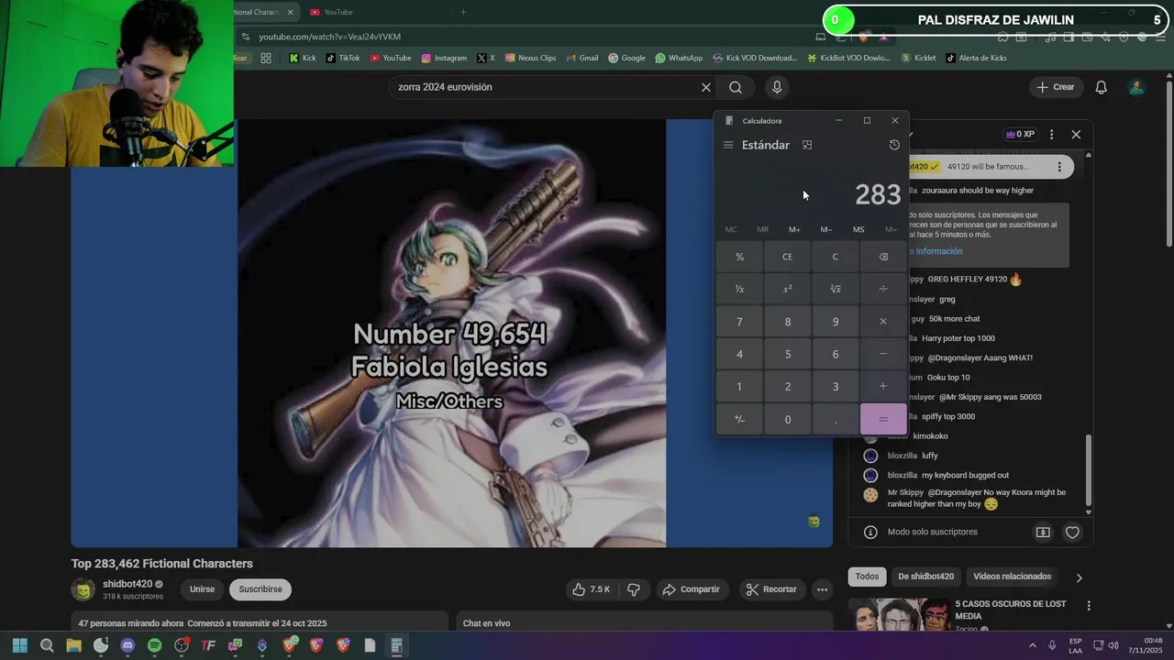Click the multiply key in Calculator
Viewport: 1174px width, 660px height.
click(883, 322)
